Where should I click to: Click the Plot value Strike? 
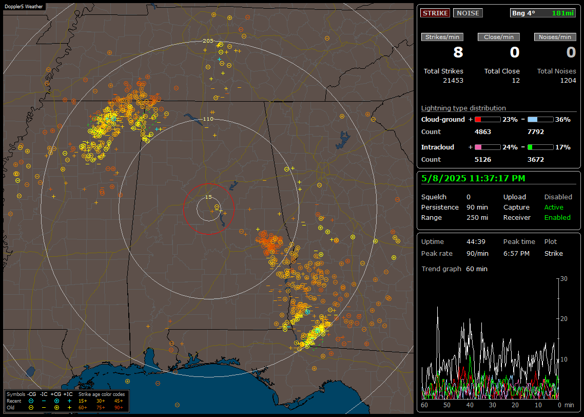(x=553, y=253)
